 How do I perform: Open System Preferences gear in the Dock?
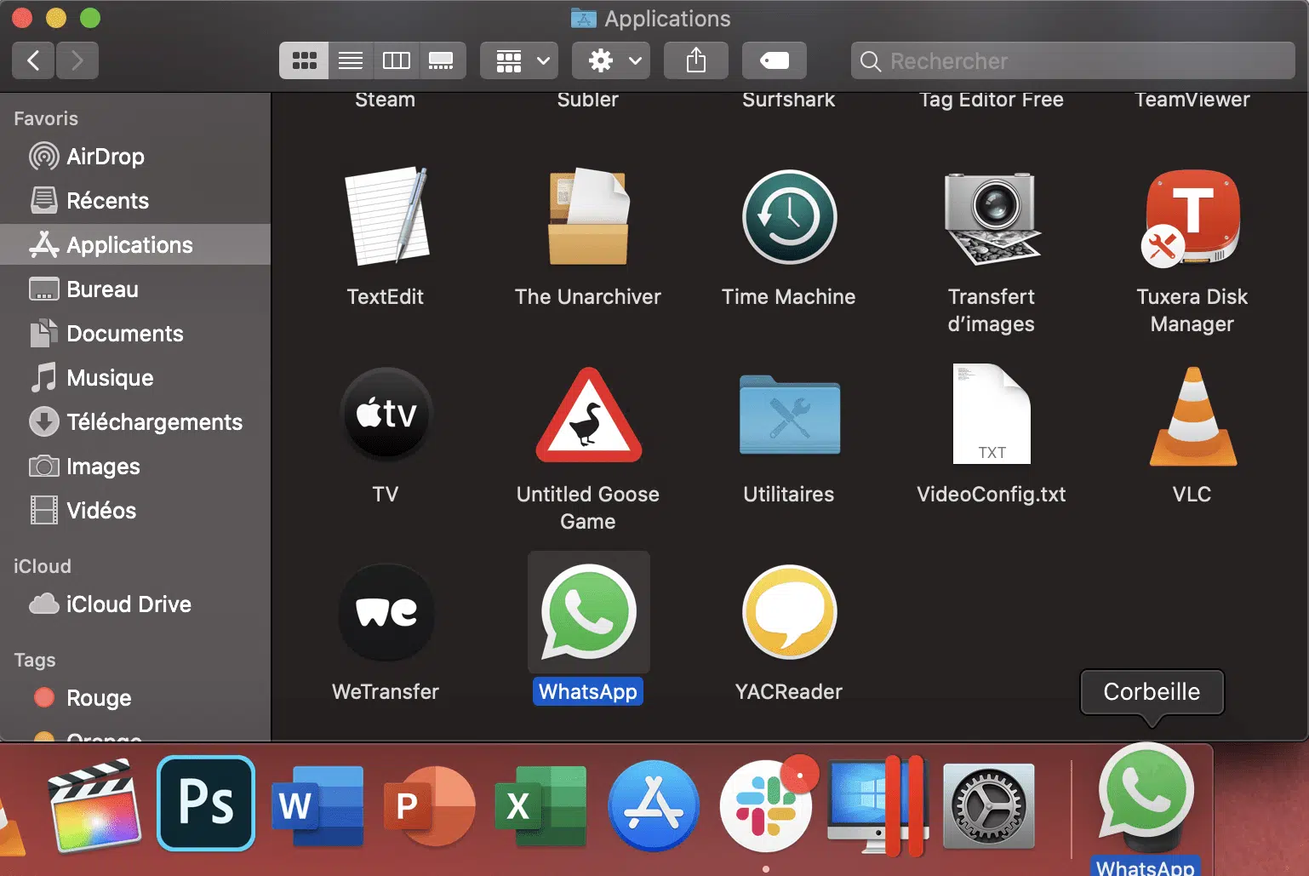[989, 805]
